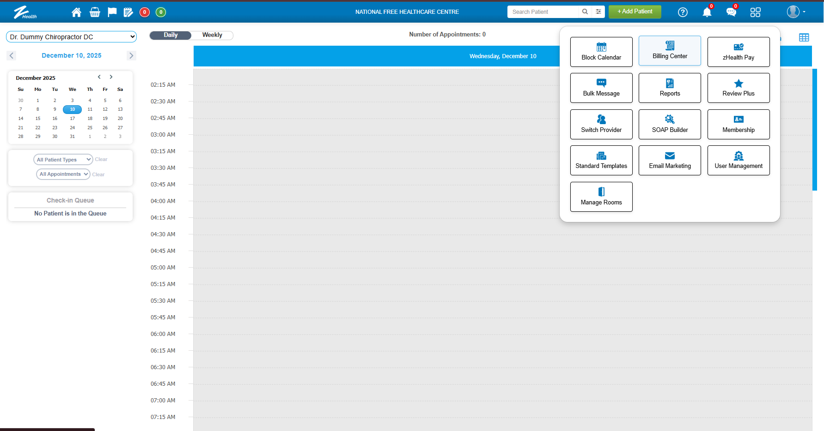Open the chat messages icon
Viewport: 824px width, 431px height.
pyautogui.click(x=731, y=12)
